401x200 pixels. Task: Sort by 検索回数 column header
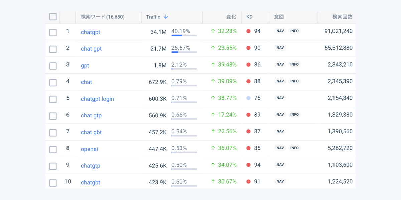coord(342,17)
